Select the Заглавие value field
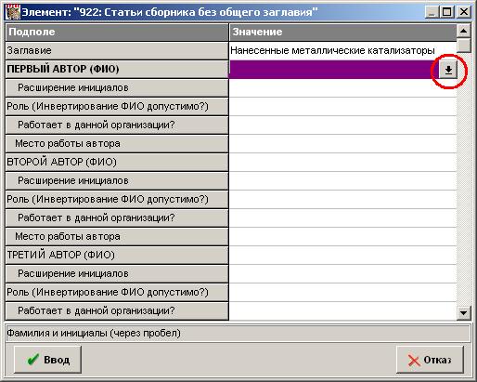This screenshot has width=477, height=382. point(342,50)
